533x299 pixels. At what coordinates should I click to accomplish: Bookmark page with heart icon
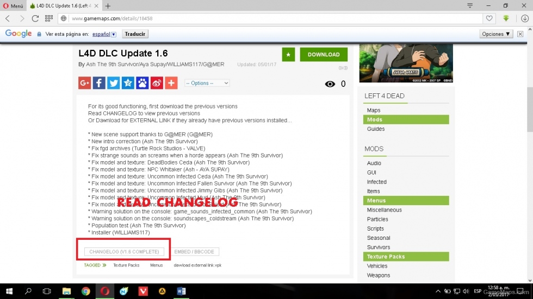[489, 18]
